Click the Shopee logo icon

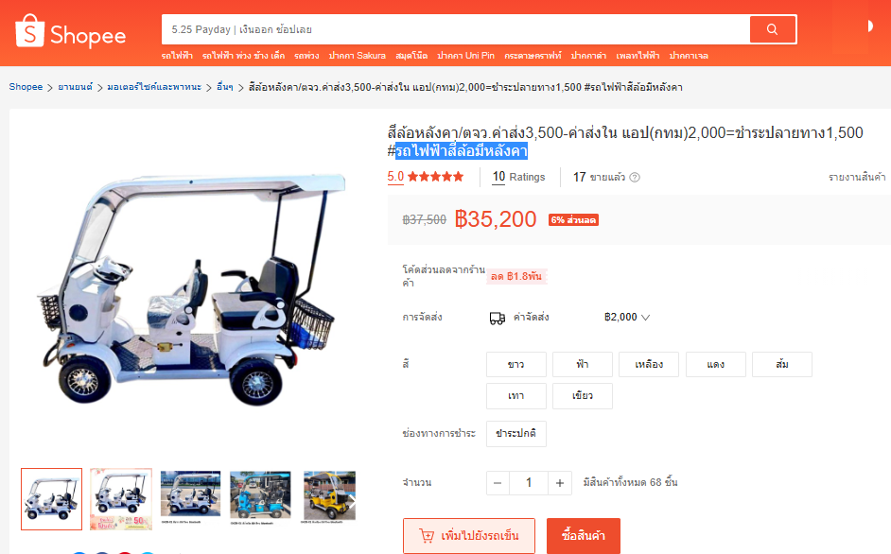click(29, 31)
